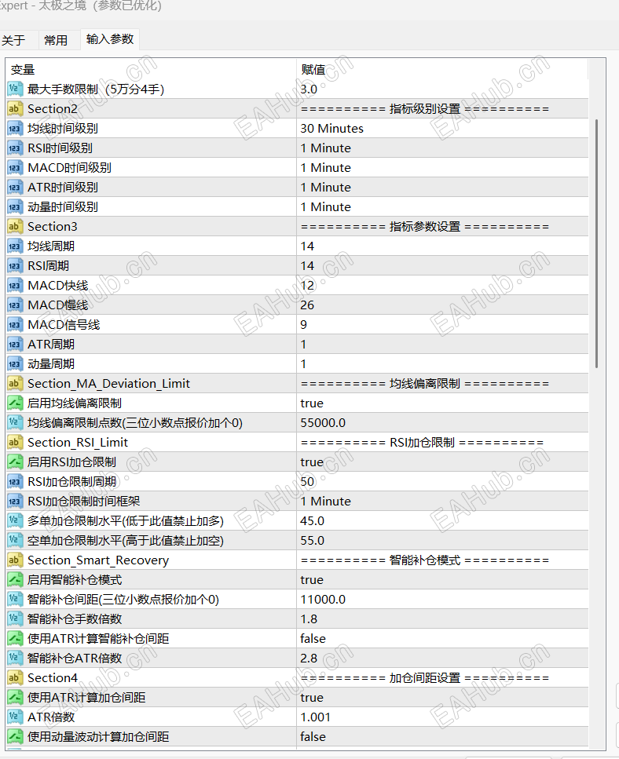
Task: Open ATR时间级别 1 Minute dropdown
Action: 442,188
